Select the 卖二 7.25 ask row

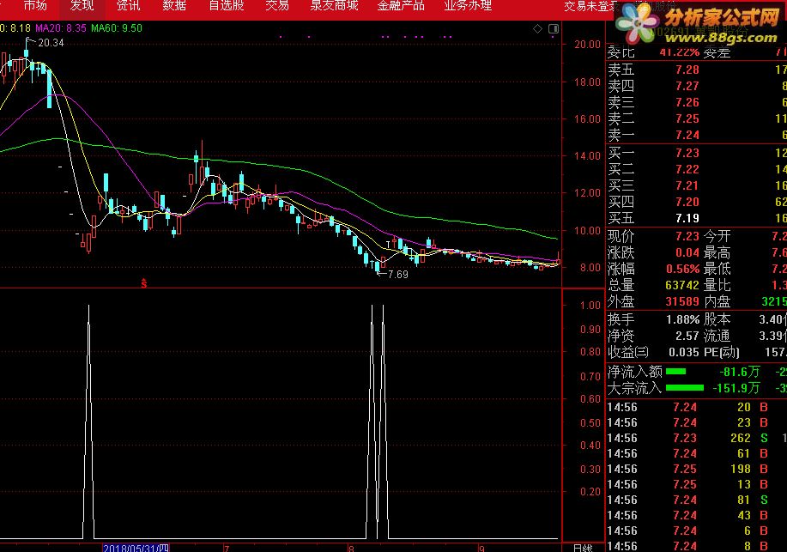pyautogui.click(x=696, y=118)
